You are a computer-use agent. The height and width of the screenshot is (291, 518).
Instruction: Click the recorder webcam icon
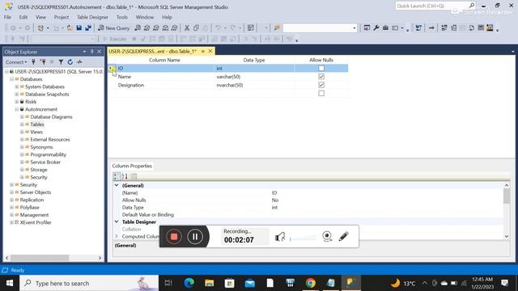coord(327,236)
